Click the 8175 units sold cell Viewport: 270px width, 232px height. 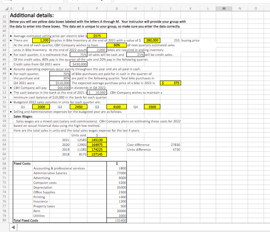coord(79,154)
